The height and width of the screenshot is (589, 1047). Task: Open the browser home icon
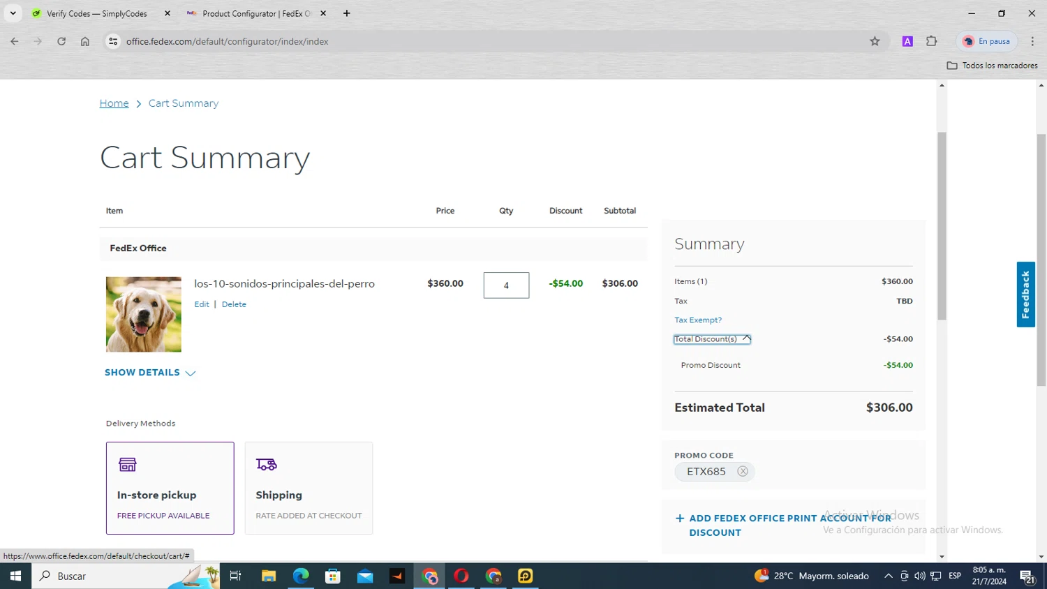point(85,41)
